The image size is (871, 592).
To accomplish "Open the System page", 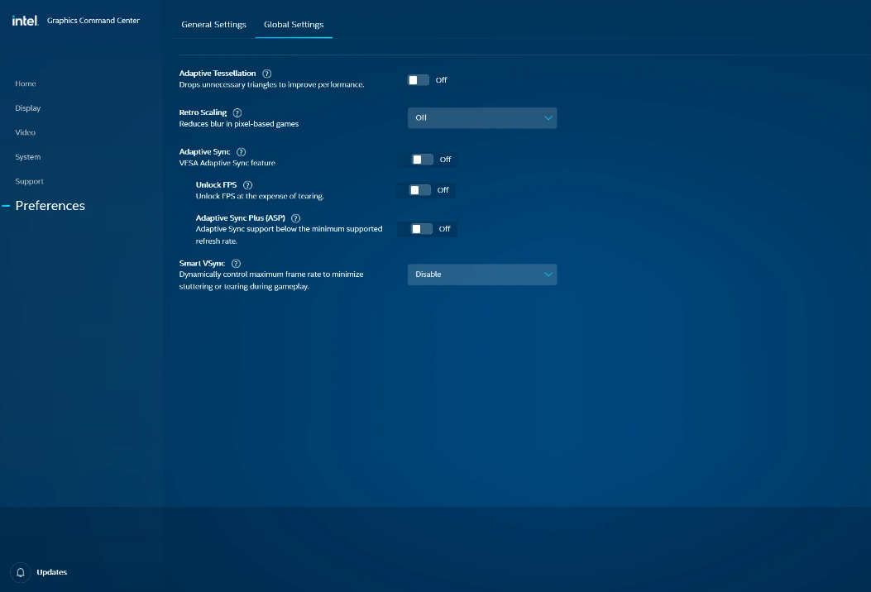I will 28,157.
